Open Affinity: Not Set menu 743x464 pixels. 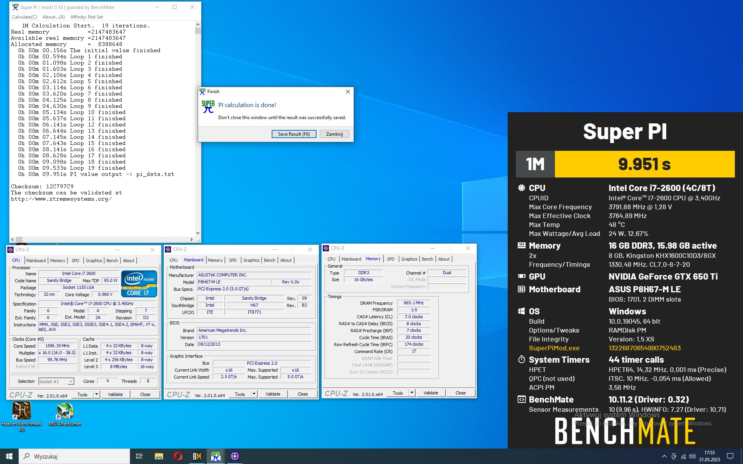(87, 17)
